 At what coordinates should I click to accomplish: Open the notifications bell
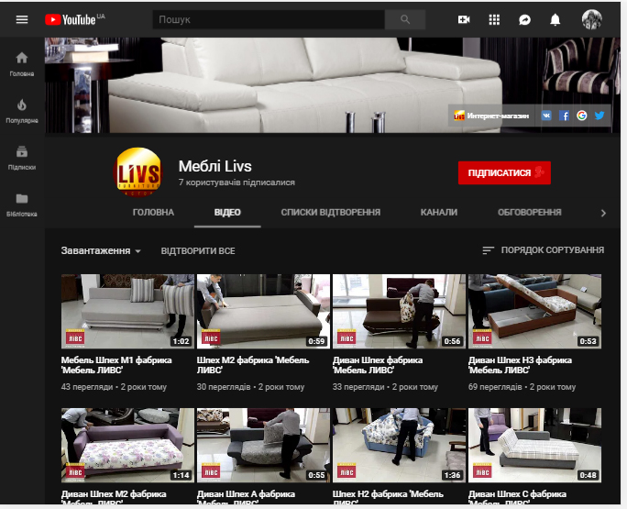[x=555, y=19]
